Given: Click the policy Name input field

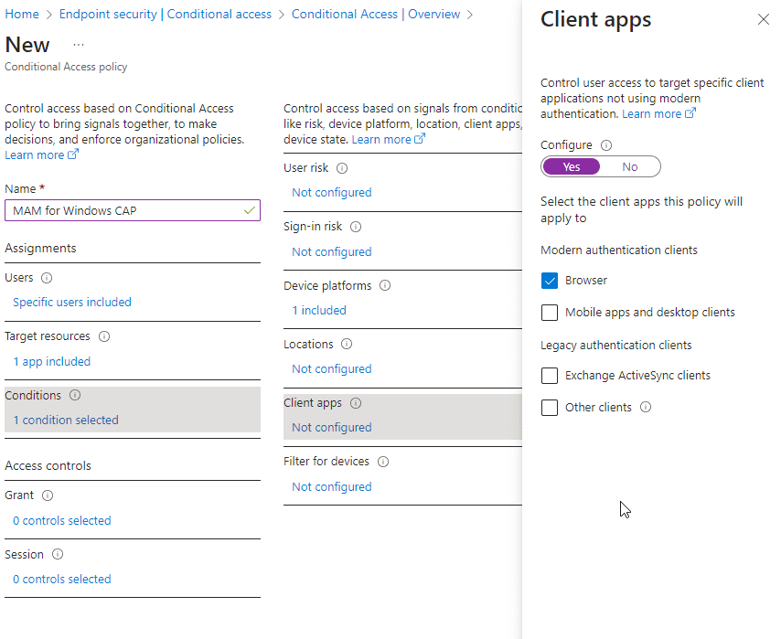Looking at the screenshot, I should pyautogui.click(x=132, y=210).
